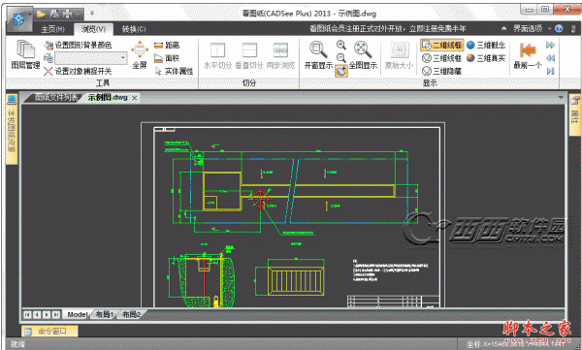Click the zoom in magnifier icon
Screen dimensions: 582x350
pos(341,45)
